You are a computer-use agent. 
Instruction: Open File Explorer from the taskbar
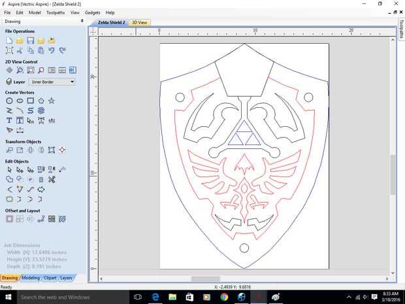172,297
